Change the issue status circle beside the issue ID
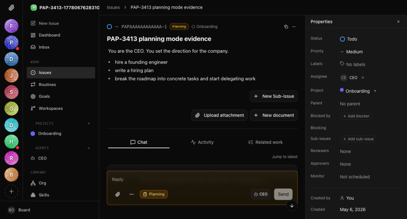 (109, 27)
